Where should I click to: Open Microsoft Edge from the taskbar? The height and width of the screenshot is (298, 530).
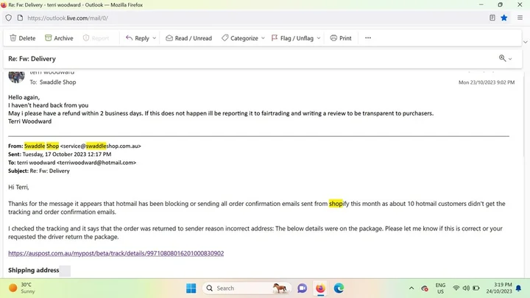(x=339, y=288)
